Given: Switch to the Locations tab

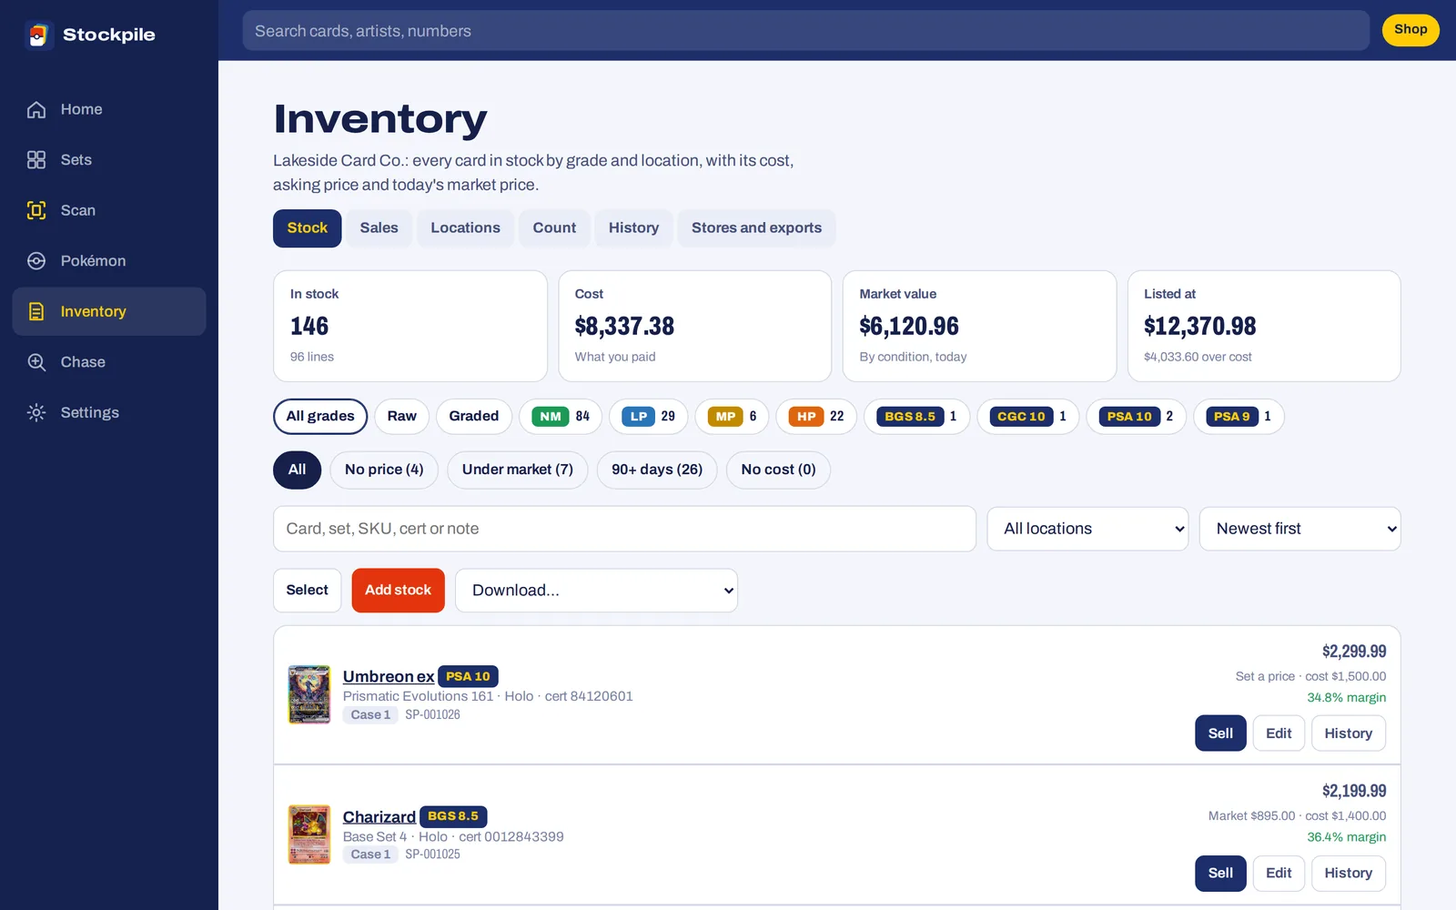Looking at the screenshot, I should 465,228.
